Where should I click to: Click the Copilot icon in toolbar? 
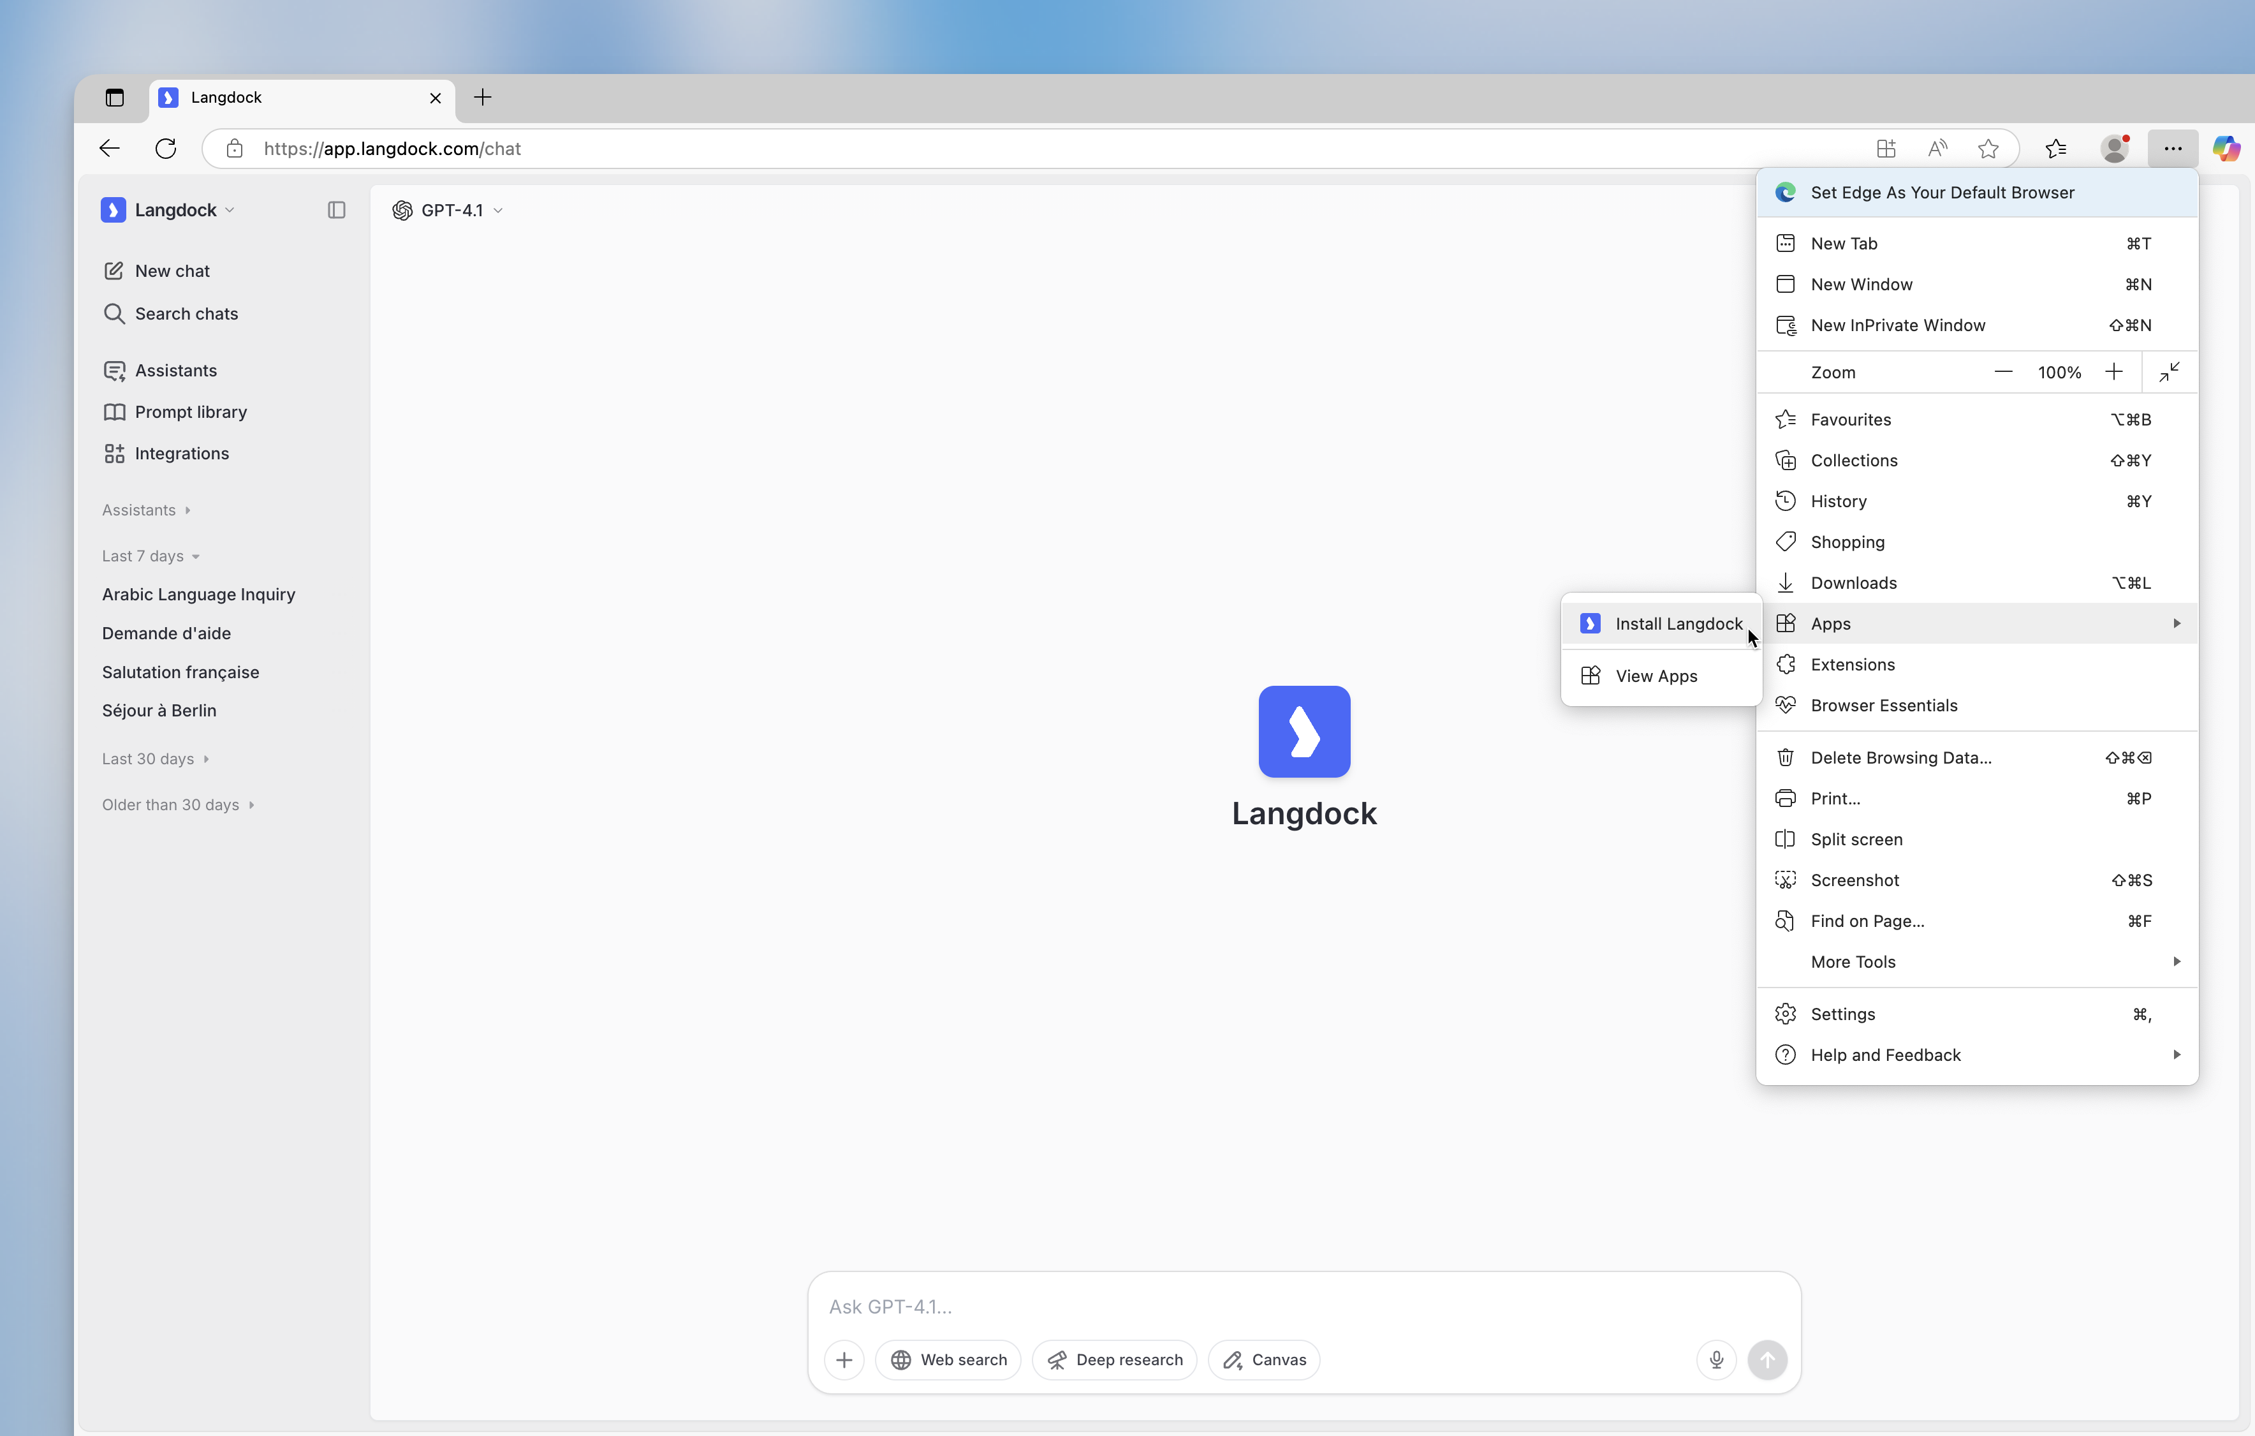[x=2225, y=148]
